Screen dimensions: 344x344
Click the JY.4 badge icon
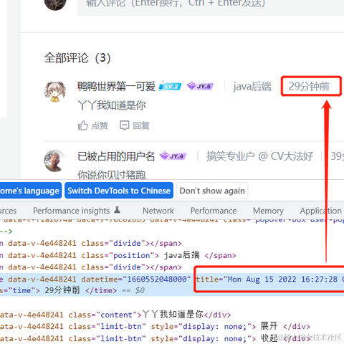pyautogui.click(x=173, y=156)
